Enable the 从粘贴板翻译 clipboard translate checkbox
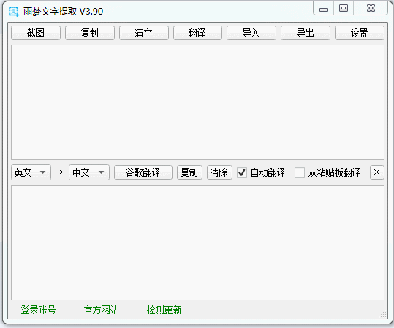 coord(300,172)
